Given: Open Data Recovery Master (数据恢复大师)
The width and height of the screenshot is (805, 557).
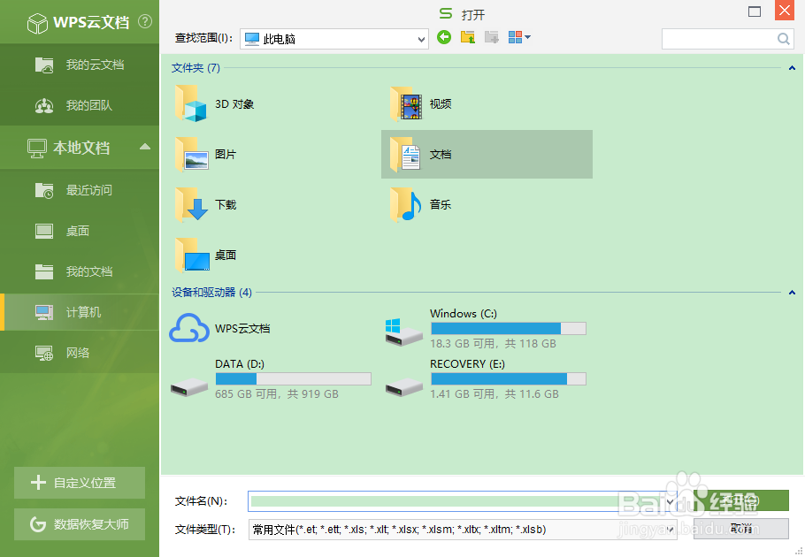Looking at the screenshot, I should pos(80,524).
